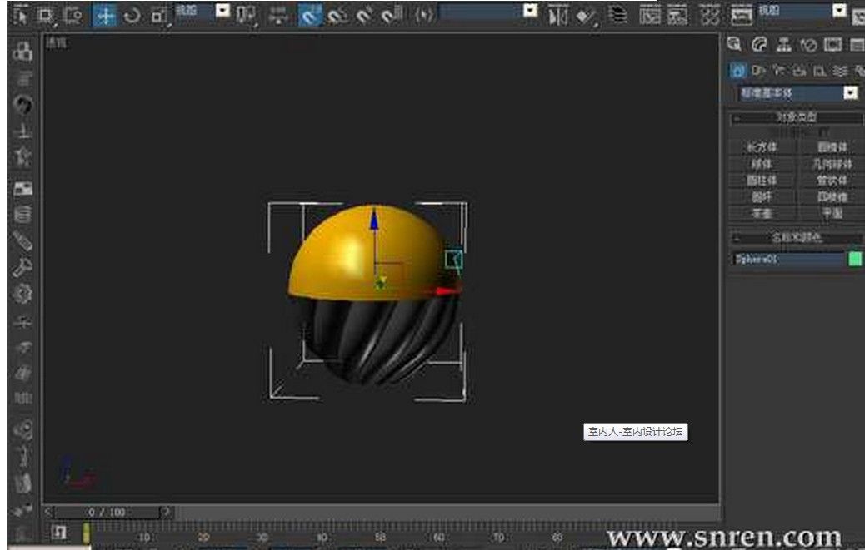Click the red X-axis gizmo arrow
Image resolution: width=865 pixels, height=550 pixels.
click(x=447, y=290)
